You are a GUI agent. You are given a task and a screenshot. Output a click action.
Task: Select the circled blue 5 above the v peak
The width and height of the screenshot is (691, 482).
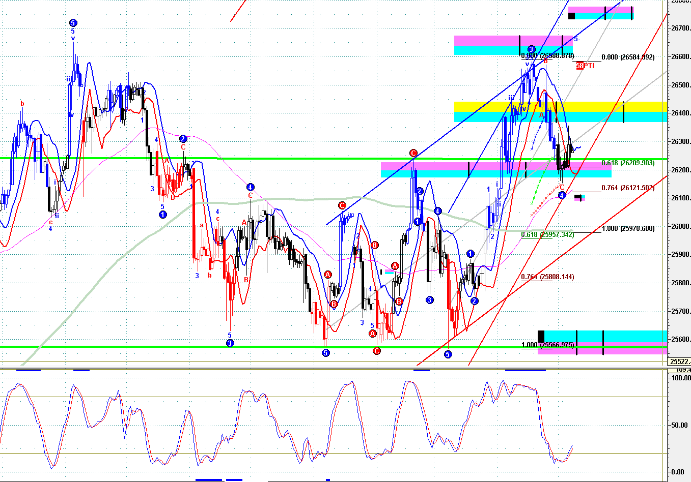[x=73, y=23]
